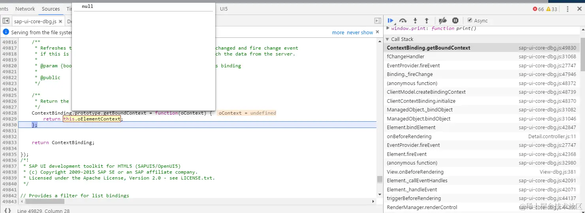Click the code editor vertical scrollbar thumb

[x=380, y=179]
